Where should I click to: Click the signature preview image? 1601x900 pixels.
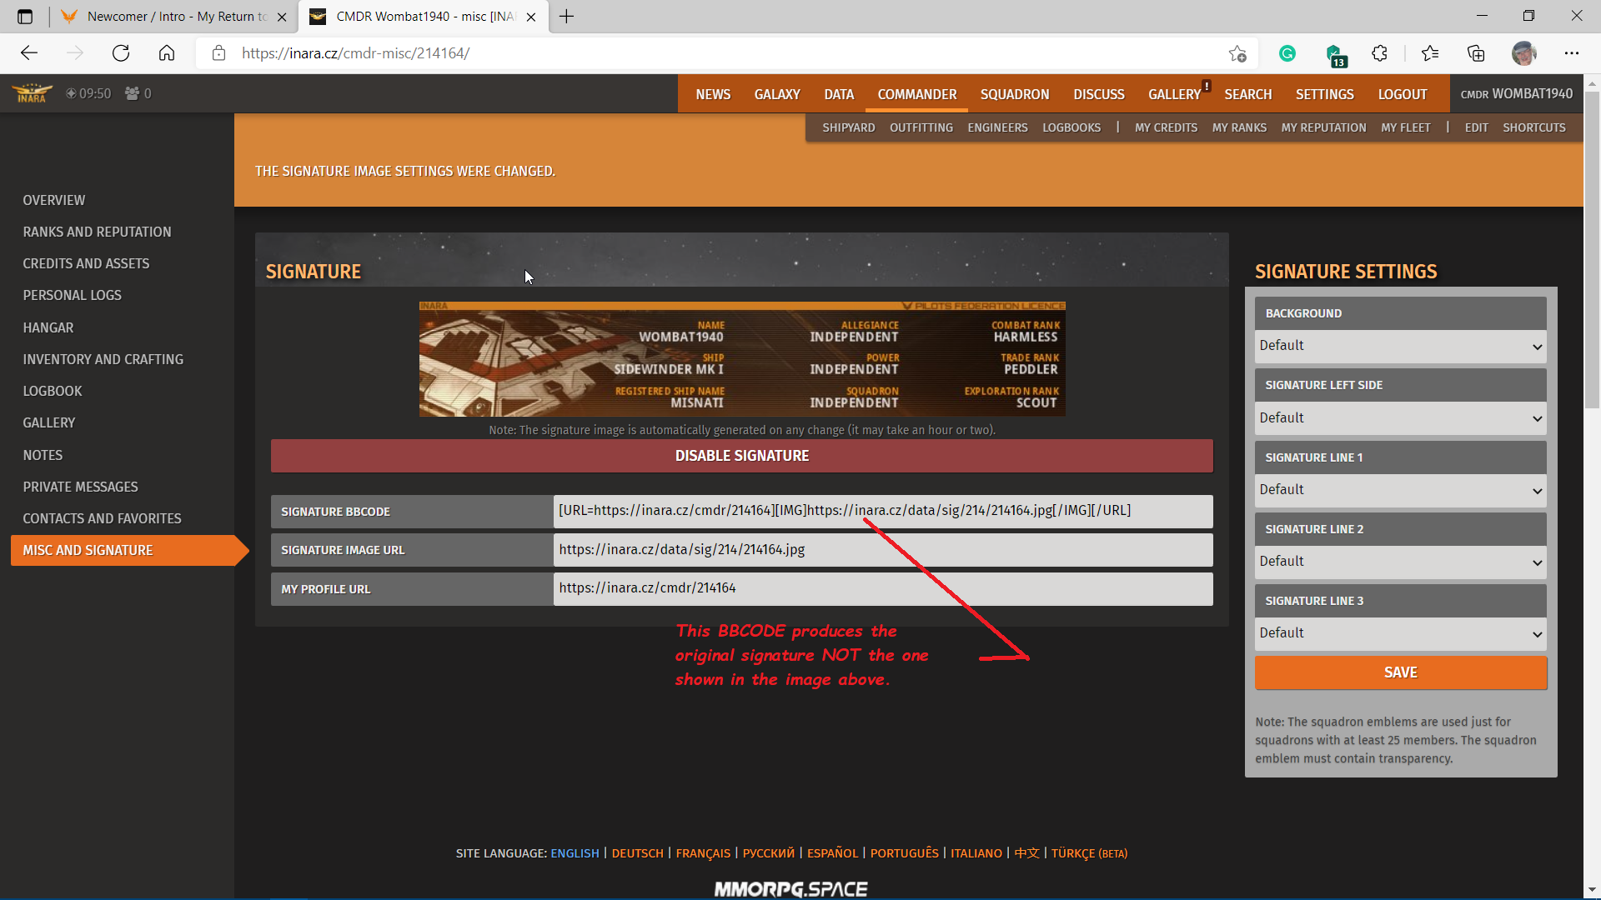coord(742,359)
